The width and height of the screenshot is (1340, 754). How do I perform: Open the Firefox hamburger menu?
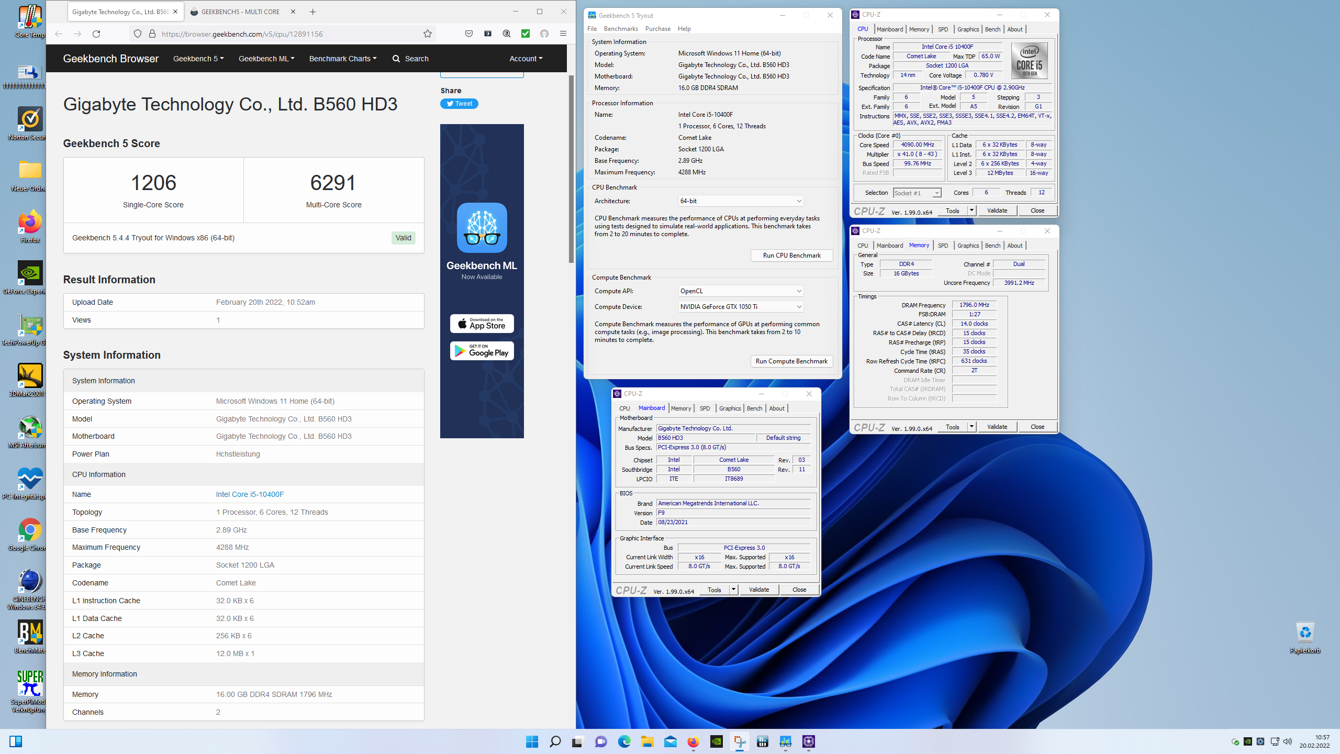(x=563, y=34)
